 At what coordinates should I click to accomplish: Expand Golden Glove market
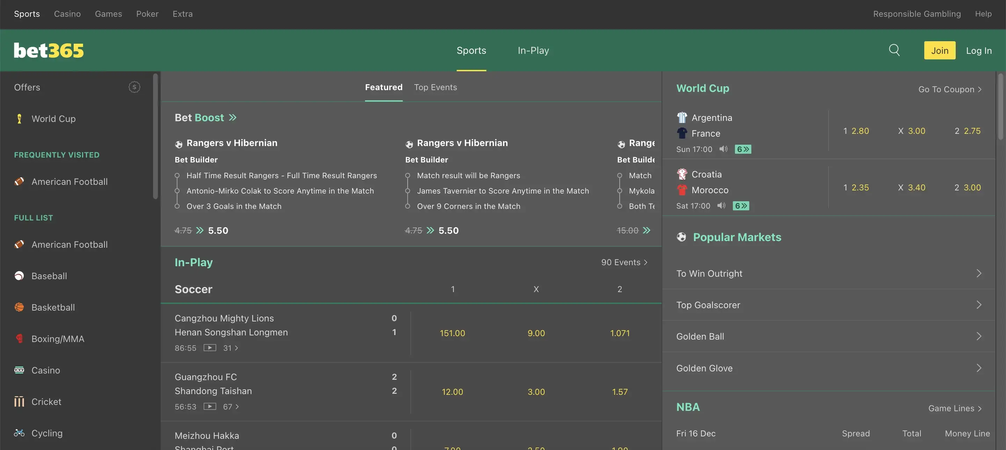828,368
